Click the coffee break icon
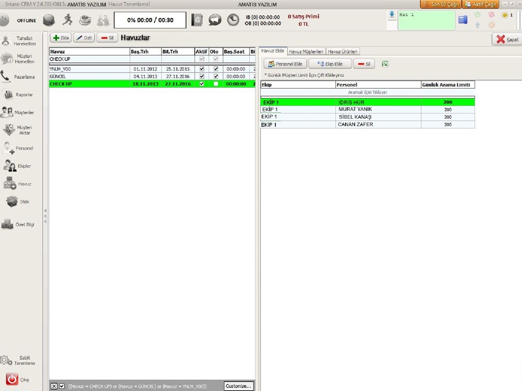Screen dimensions: 522x391 click(x=85, y=20)
